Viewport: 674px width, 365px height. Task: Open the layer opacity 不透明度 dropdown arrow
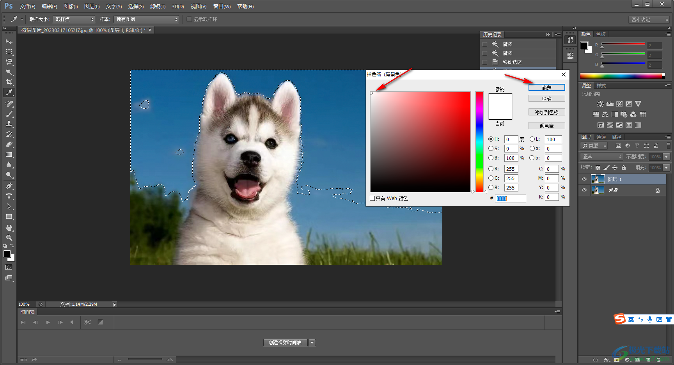click(667, 157)
